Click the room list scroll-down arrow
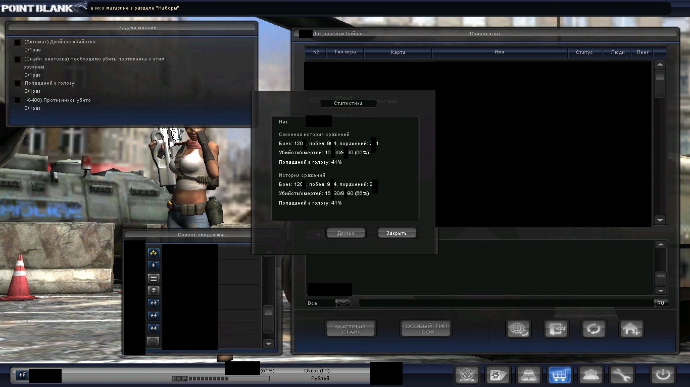This screenshot has height=387, width=690. tap(660, 220)
